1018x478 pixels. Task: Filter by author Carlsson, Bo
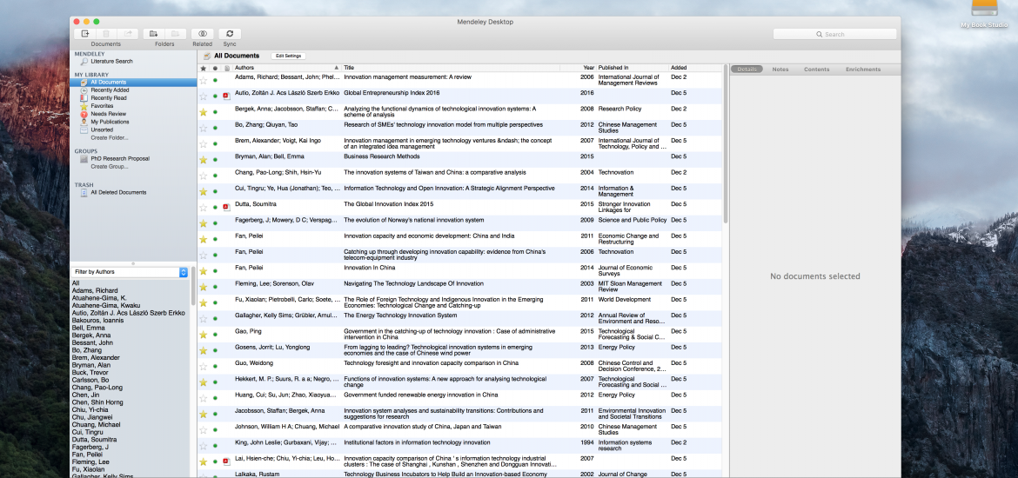(90, 380)
